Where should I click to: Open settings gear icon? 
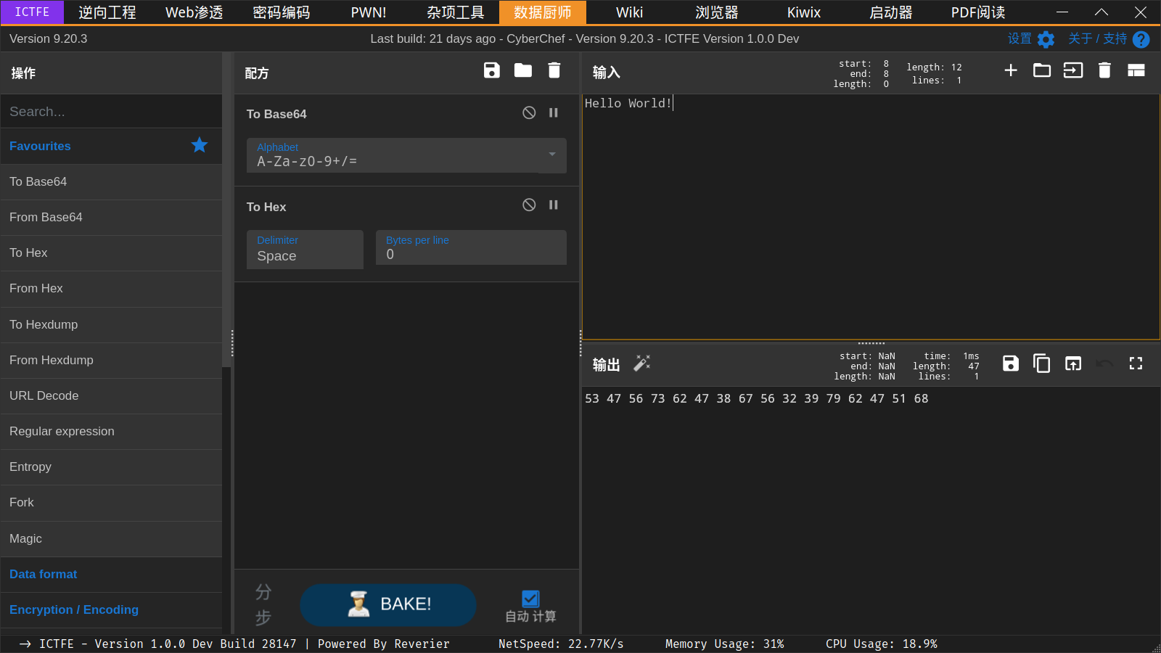1046,39
